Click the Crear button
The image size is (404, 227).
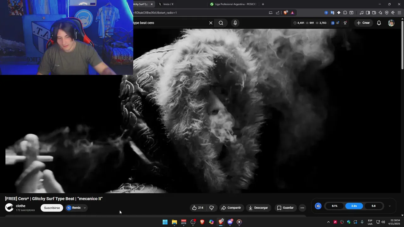[363, 23]
